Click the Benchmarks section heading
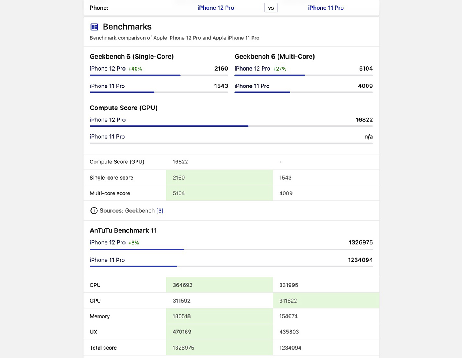The image size is (462, 358). (127, 27)
